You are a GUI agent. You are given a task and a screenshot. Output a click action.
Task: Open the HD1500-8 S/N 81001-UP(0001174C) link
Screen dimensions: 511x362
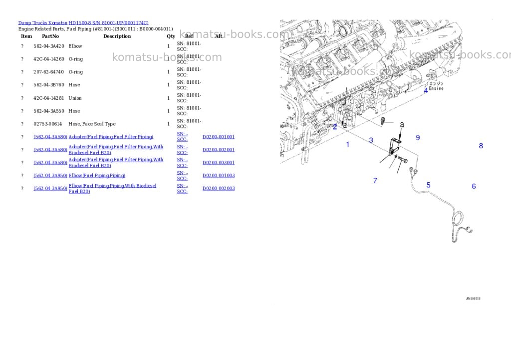(x=108, y=23)
